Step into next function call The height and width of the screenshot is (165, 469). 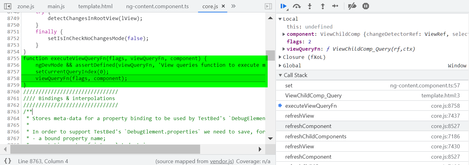click(310, 6)
